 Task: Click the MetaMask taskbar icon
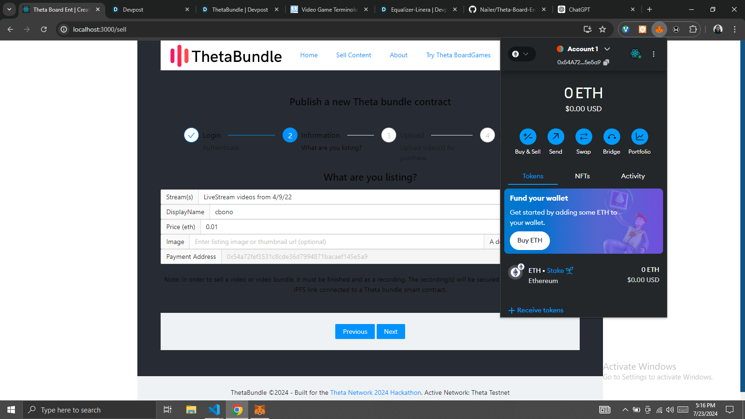(x=260, y=410)
